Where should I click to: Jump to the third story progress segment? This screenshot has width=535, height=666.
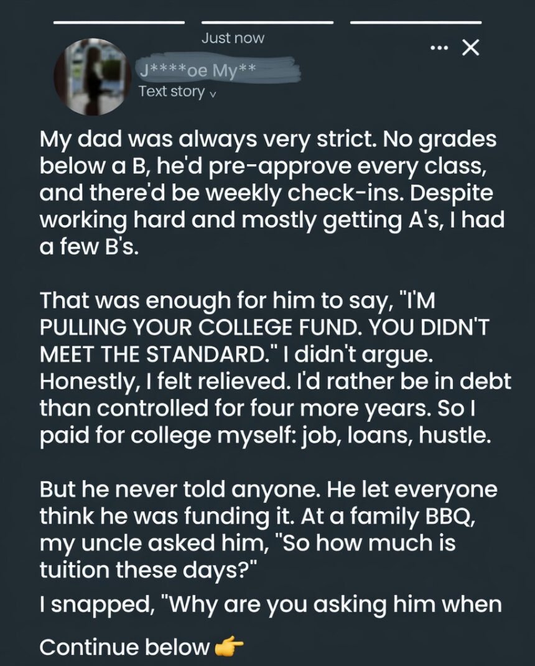click(416, 22)
